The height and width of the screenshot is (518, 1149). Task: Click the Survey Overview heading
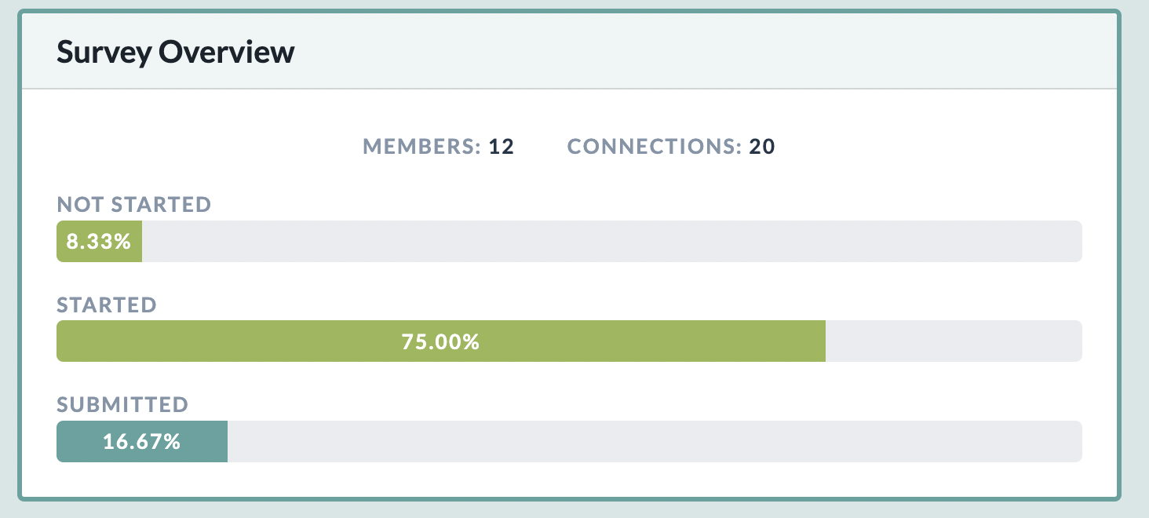point(176,53)
